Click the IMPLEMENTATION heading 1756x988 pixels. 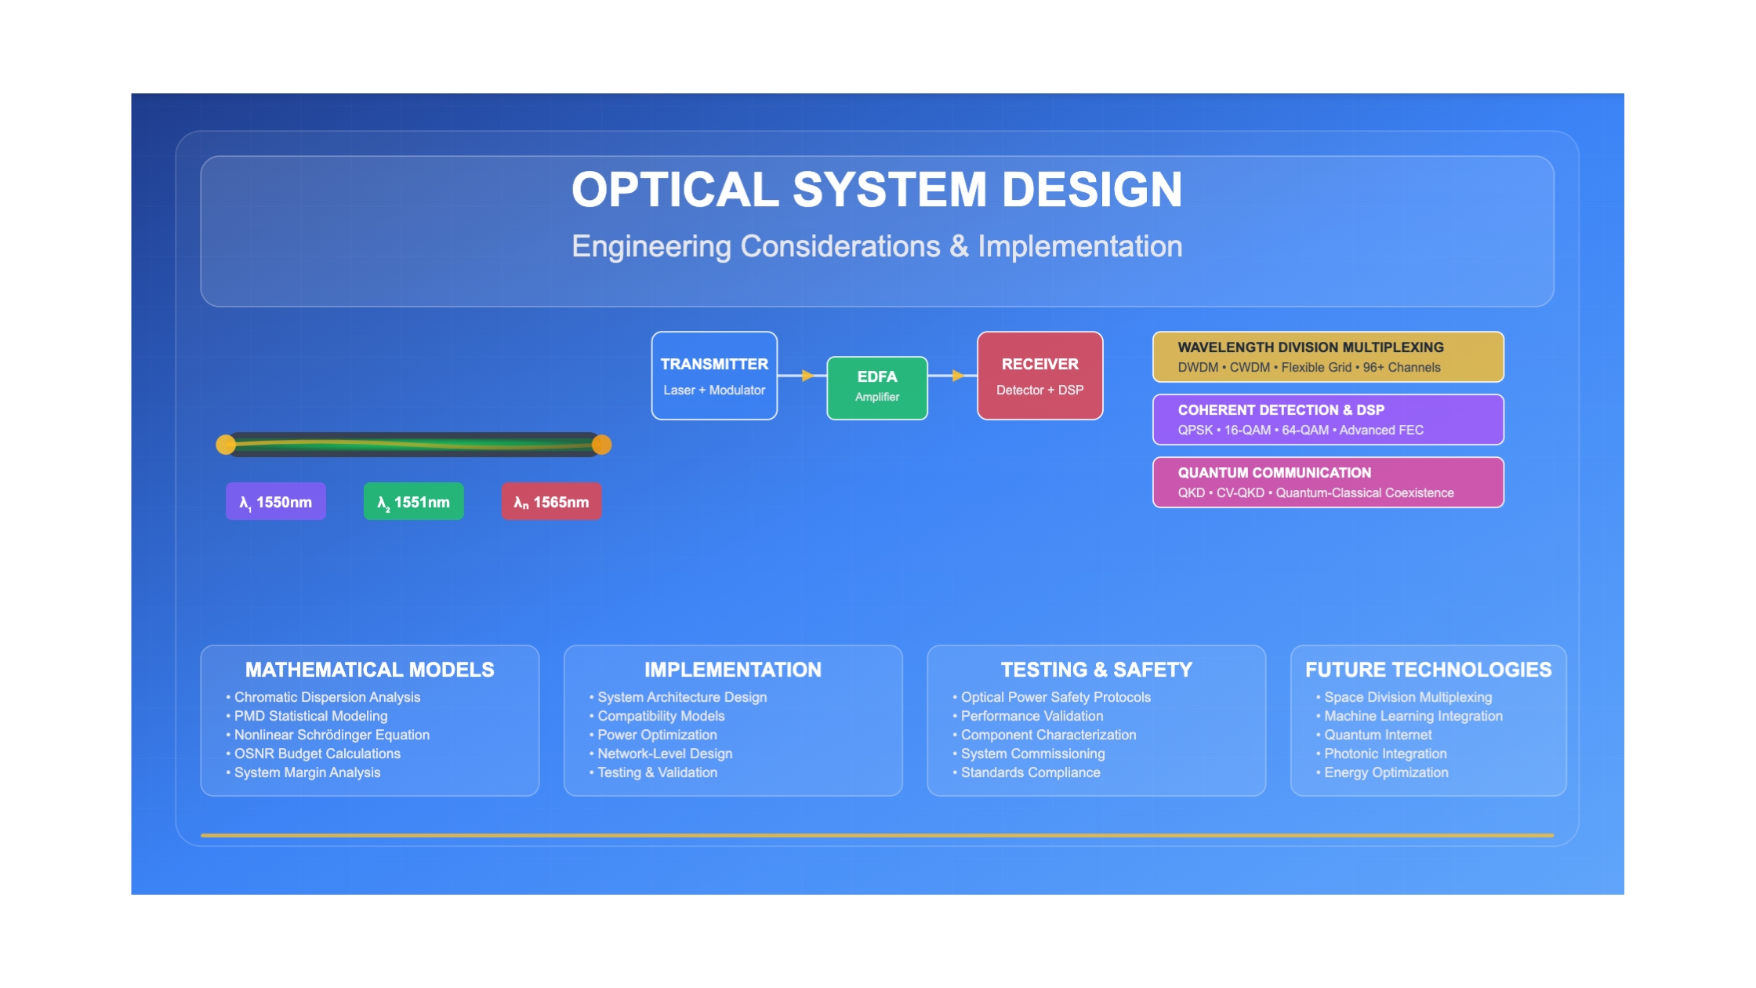(733, 670)
